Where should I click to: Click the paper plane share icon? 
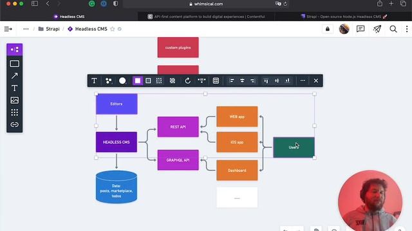click(377, 29)
